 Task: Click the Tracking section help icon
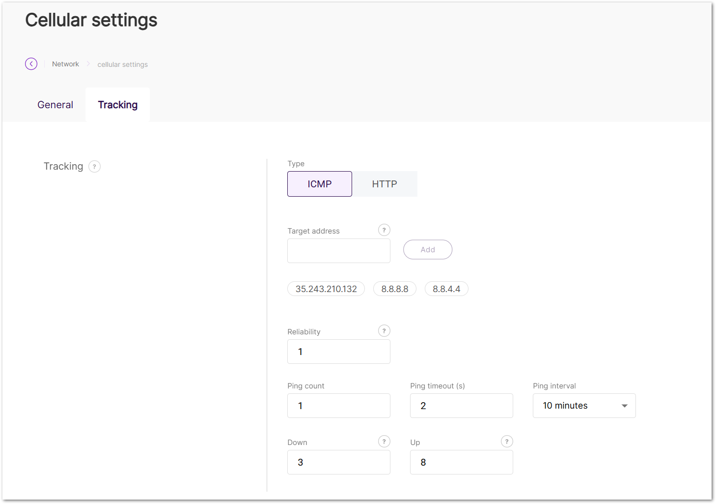click(x=94, y=166)
